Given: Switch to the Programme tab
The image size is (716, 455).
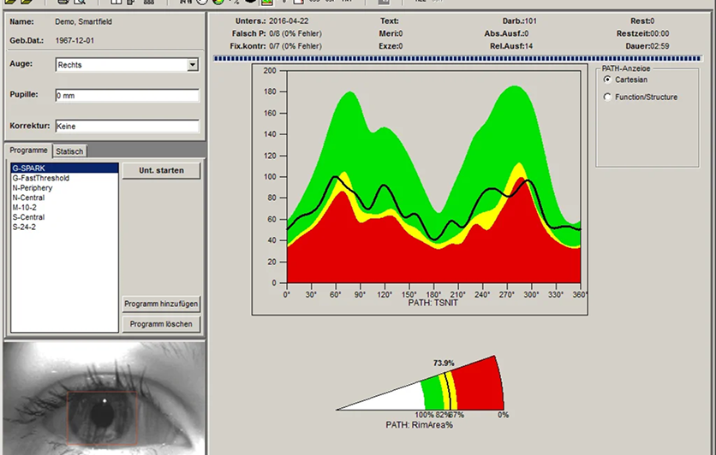Looking at the screenshot, I should click(28, 151).
